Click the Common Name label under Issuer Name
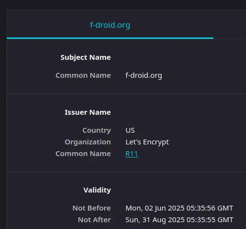Image resolution: width=246 pixels, height=229 pixels. [83, 154]
